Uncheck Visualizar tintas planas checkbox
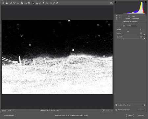The image size is (148, 119). 116,105
